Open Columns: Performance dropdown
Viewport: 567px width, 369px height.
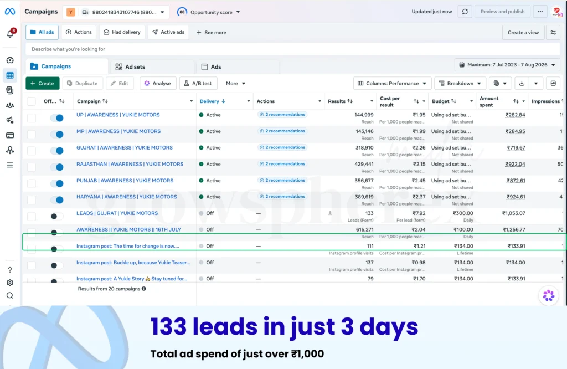click(393, 83)
